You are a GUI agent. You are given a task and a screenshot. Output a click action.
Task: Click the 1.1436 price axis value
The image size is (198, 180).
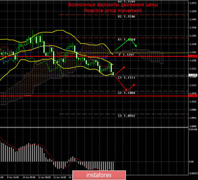click(193, 28)
